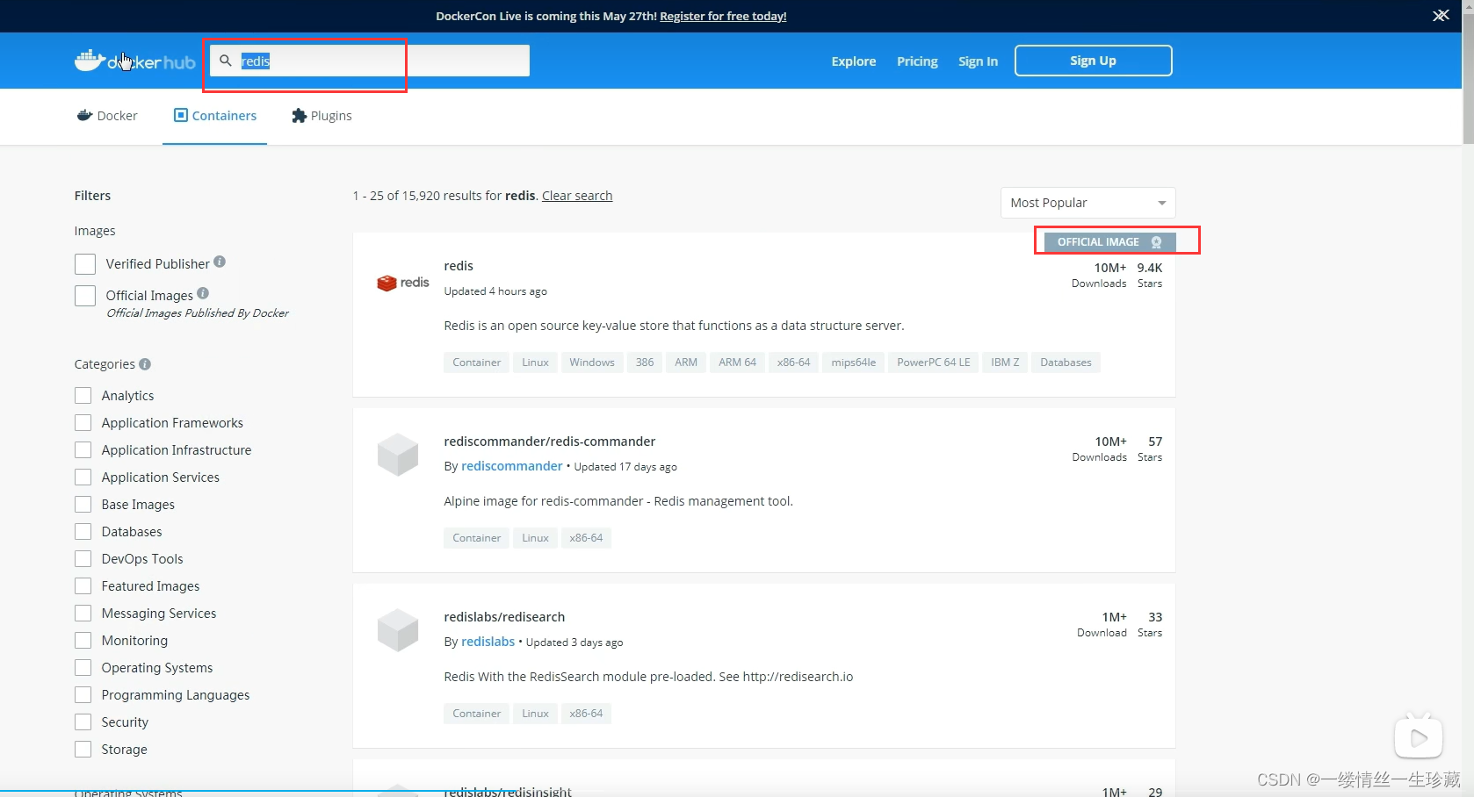Screen dimensions: 1474x797
Task: Open the redis official image result
Action: click(x=459, y=266)
